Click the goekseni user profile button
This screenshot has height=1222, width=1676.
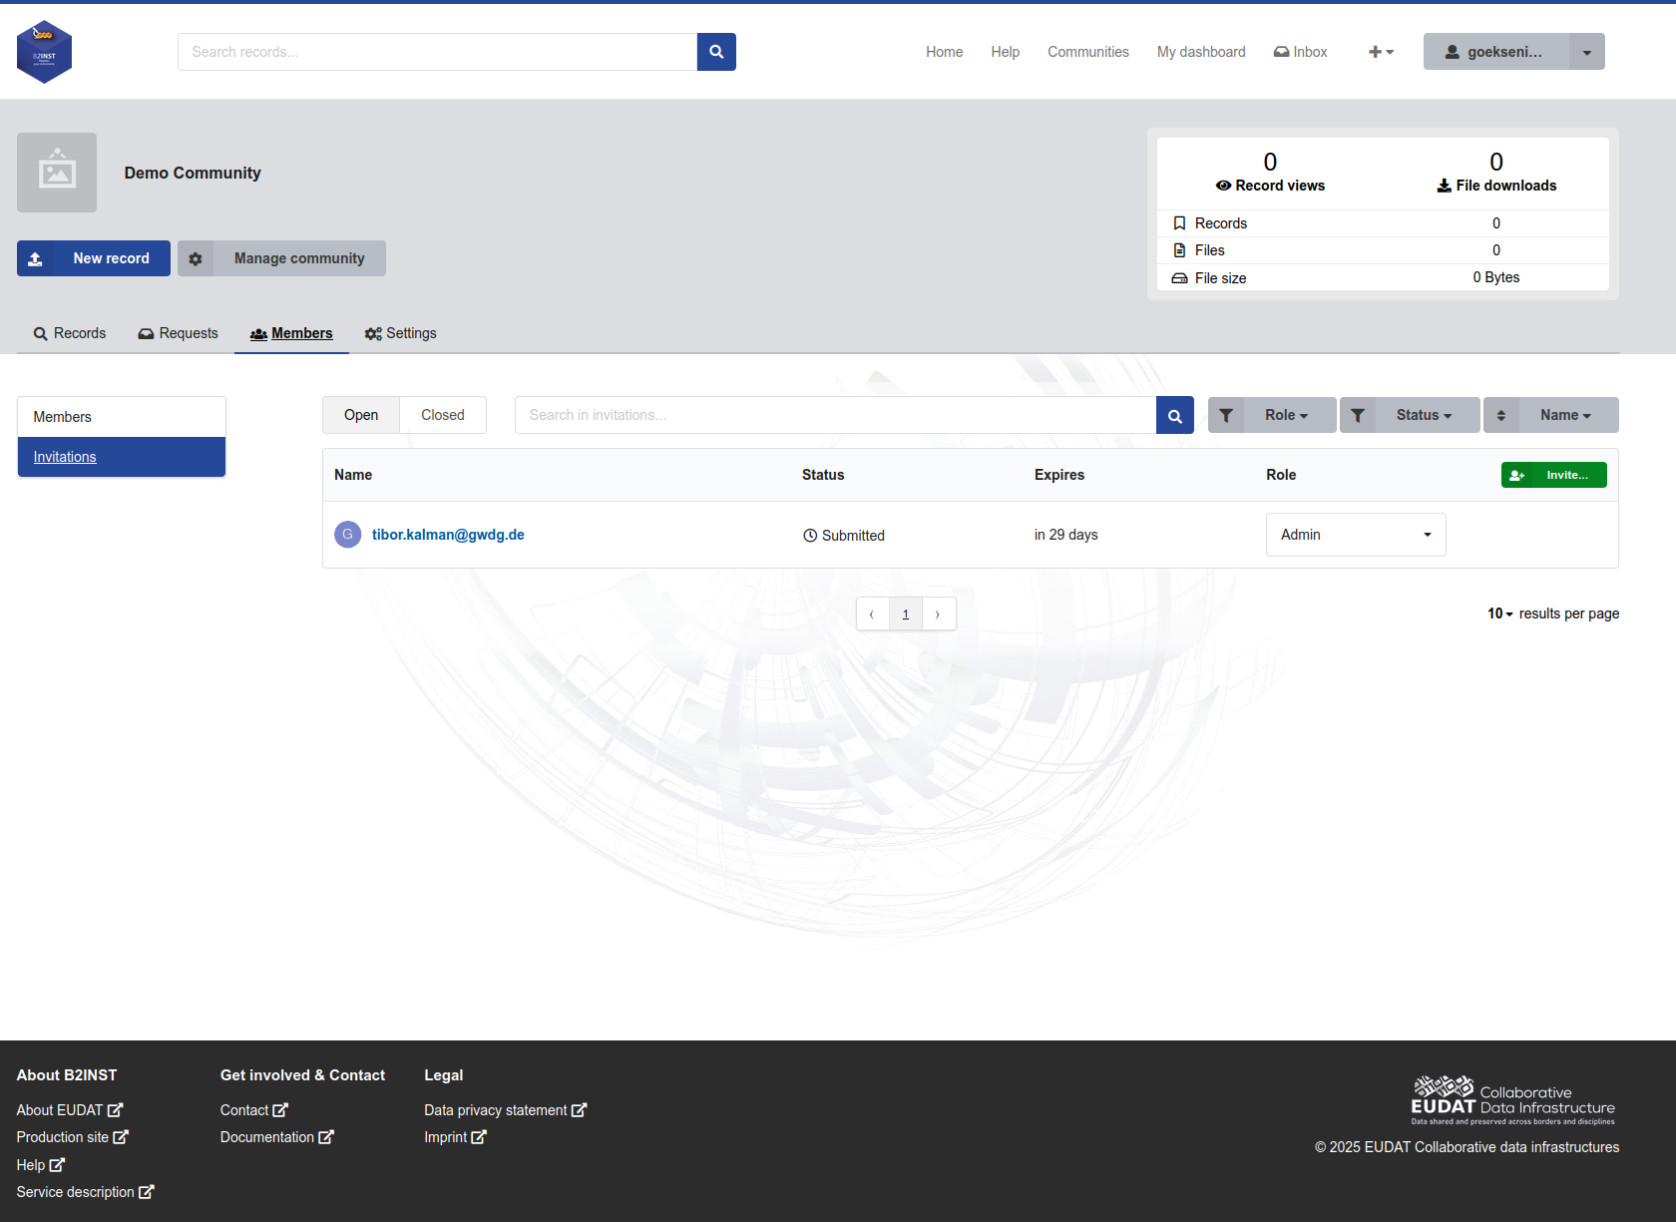pyautogui.click(x=1496, y=52)
